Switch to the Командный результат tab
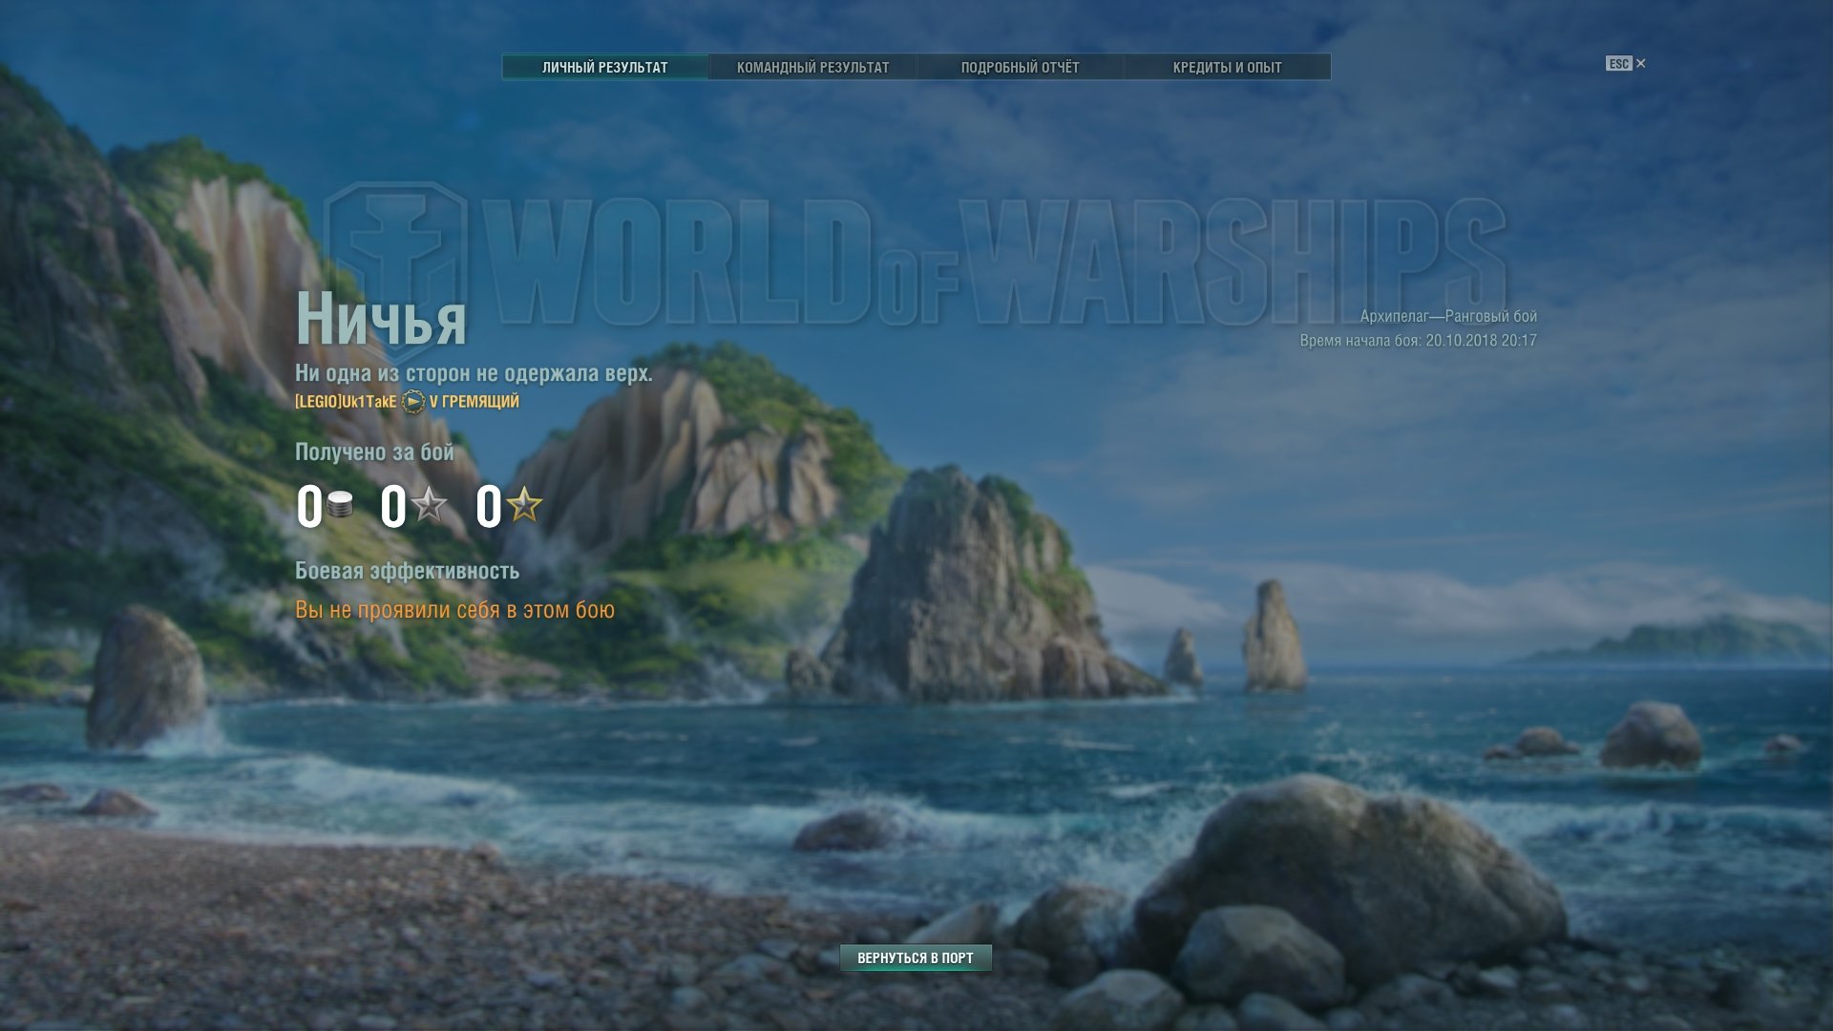The width and height of the screenshot is (1833, 1031). (812, 67)
